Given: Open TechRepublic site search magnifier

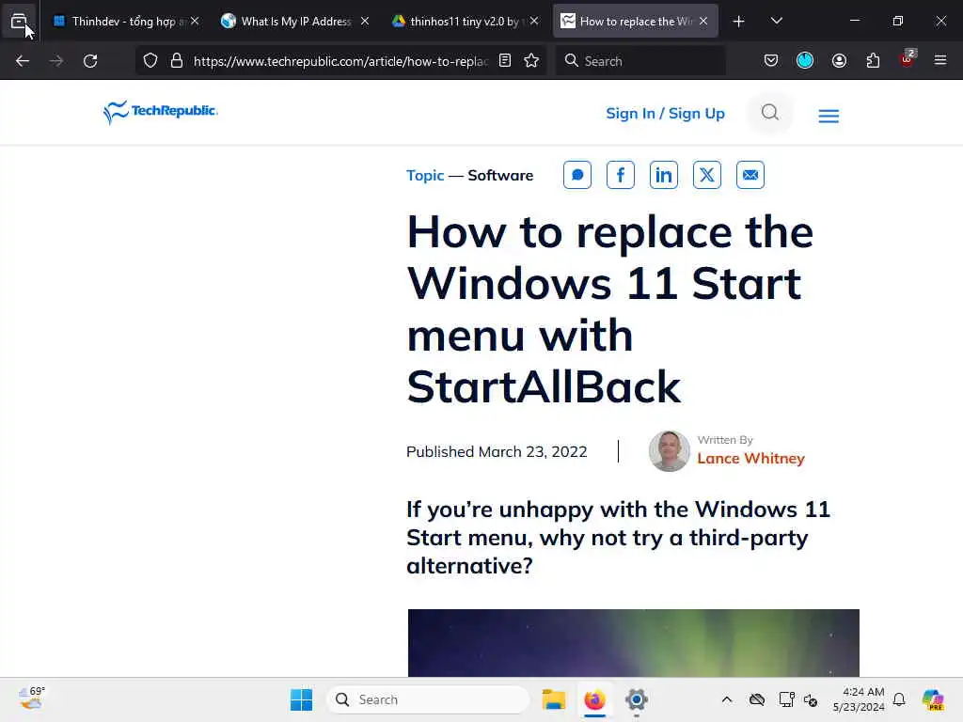Looking at the screenshot, I should [769, 113].
